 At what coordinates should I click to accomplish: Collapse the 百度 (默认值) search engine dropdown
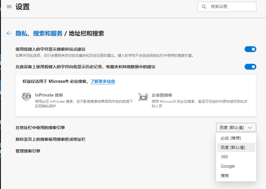click(x=236, y=128)
